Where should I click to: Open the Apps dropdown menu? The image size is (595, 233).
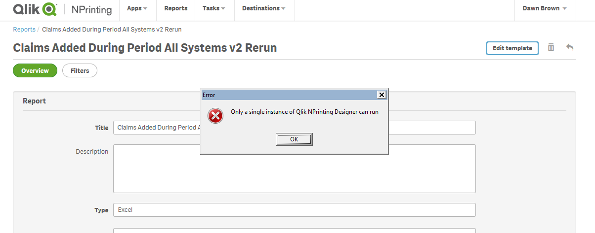(x=137, y=8)
